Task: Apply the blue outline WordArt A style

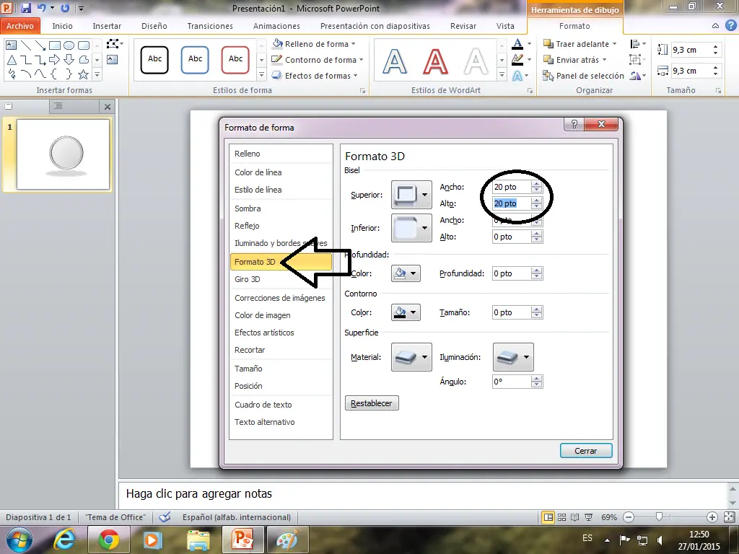Action: click(395, 61)
